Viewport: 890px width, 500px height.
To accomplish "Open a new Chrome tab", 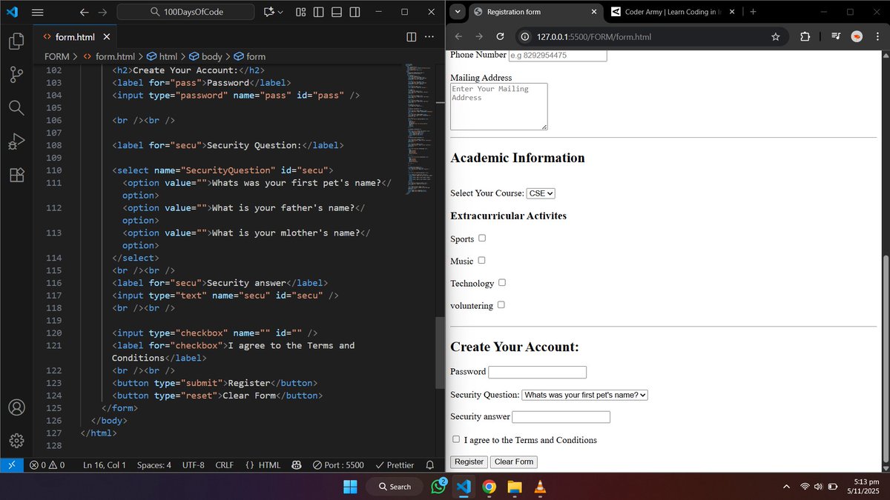I will point(753,12).
